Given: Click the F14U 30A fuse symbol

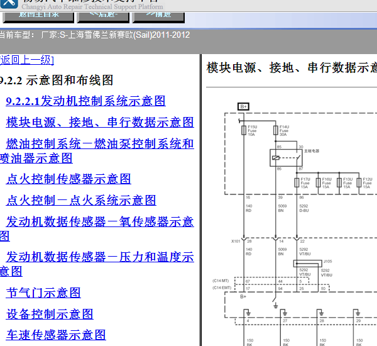Looking at the screenshot, I should tap(276, 130).
